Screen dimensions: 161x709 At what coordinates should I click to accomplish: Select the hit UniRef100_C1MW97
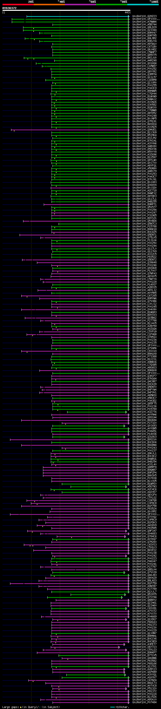point(144,66)
